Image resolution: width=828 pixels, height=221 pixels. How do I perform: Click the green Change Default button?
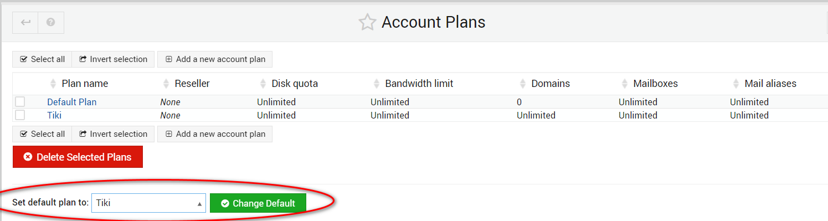(258, 203)
